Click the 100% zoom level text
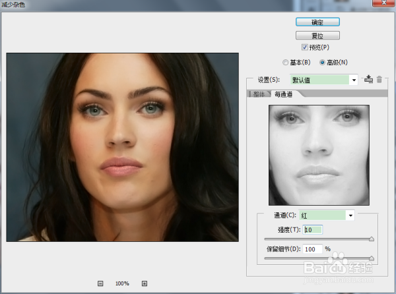396x294 pixels. click(x=122, y=283)
